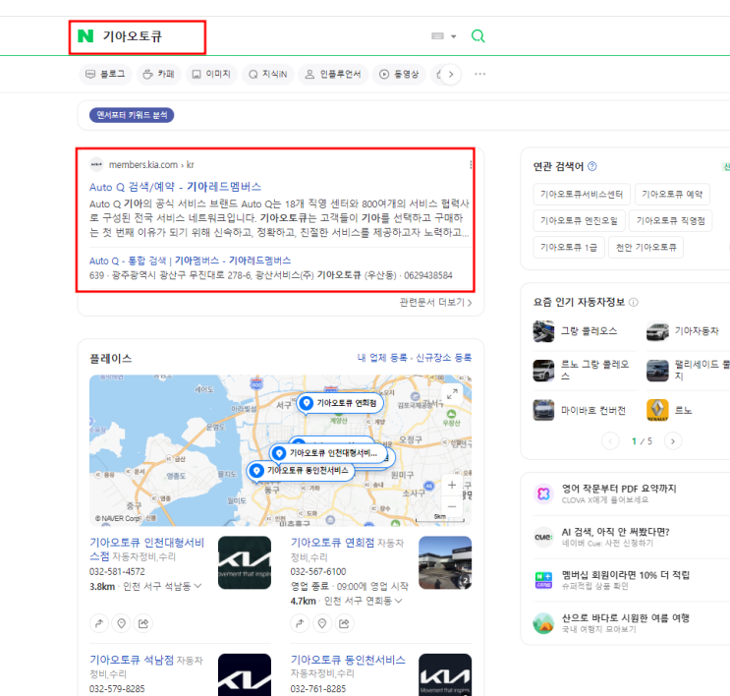The height and width of the screenshot is (696, 730).
Task: Open the members.kia.com result options menu
Action: pos(471,165)
